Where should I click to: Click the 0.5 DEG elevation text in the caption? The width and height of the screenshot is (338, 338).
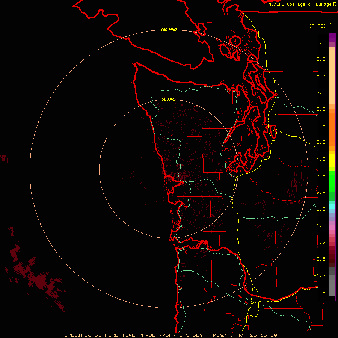(x=191, y=335)
